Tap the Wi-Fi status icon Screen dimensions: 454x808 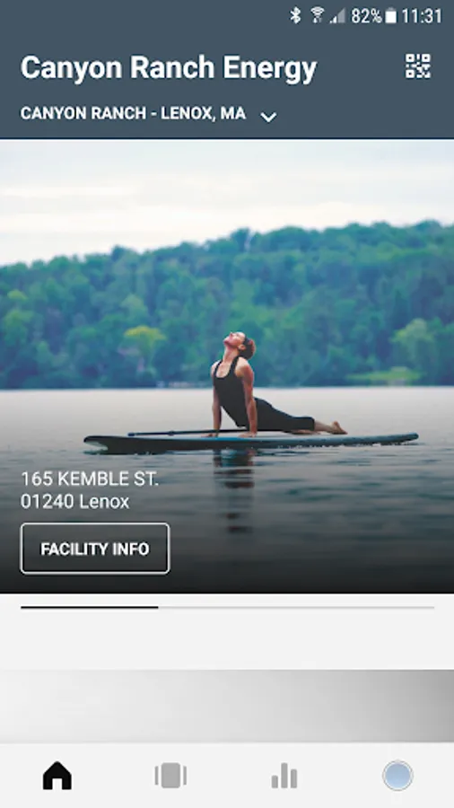[317, 15]
